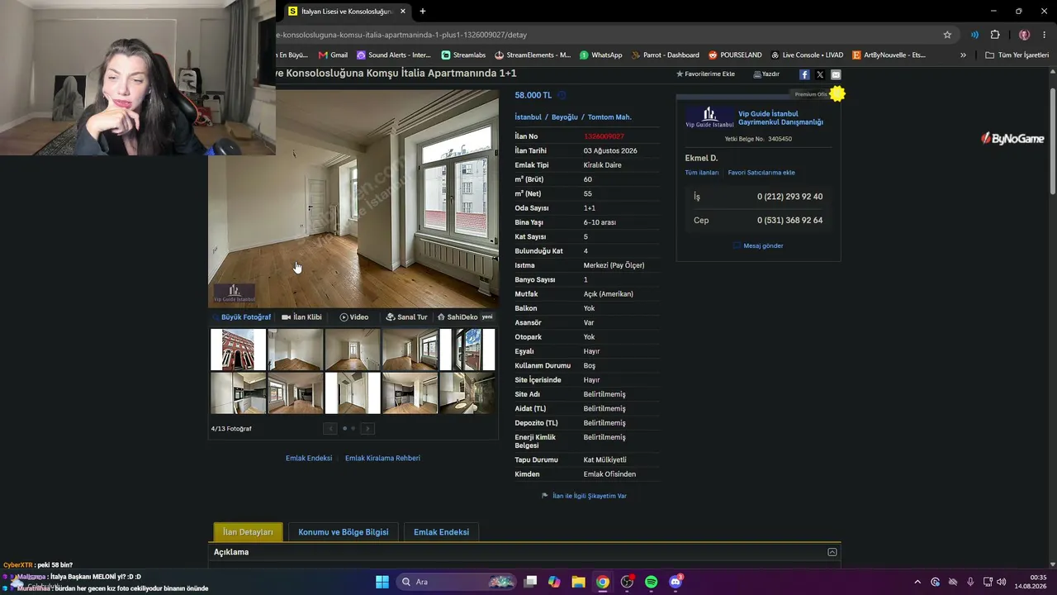Open File Explorer from the taskbar
The width and height of the screenshot is (1057, 595).
578,582
